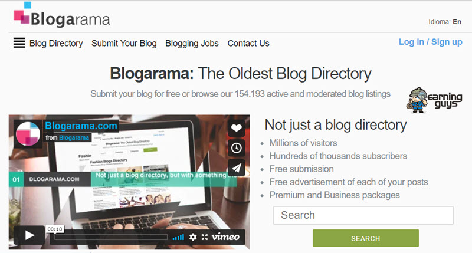
Task: Open Contact Us page
Action: [248, 43]
